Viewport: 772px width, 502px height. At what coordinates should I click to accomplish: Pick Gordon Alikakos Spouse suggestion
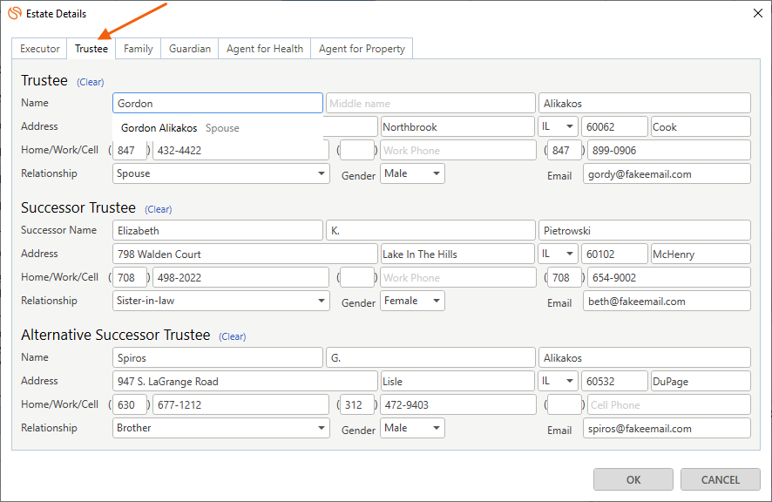click(x=180, y=128)
